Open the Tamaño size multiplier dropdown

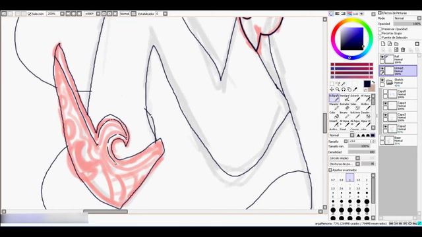point(346,141)
